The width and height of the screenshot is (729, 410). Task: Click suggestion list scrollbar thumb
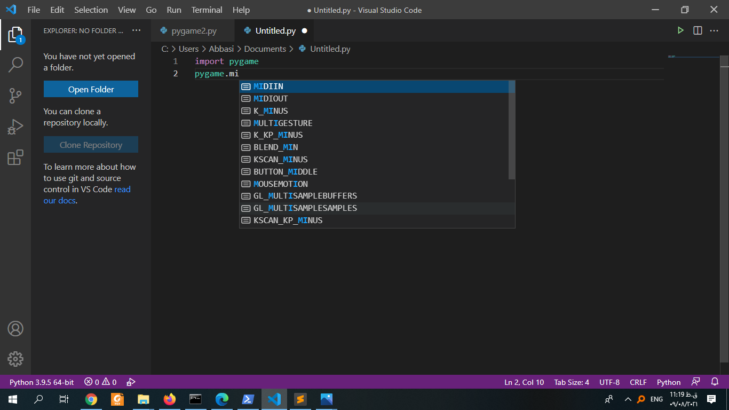click(512, 130)
